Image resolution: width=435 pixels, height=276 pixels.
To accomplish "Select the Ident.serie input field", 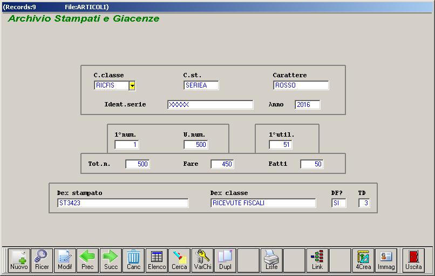I will click(x=210, y=105).
